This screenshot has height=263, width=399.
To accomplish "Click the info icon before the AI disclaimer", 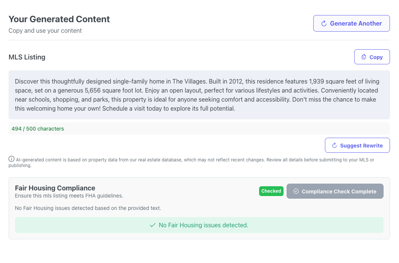I will click(11, 159).
